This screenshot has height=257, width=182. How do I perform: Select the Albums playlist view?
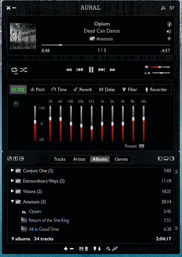(x=100, y=159)
